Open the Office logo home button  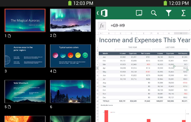pyautogui.click(x=104, y=13)
